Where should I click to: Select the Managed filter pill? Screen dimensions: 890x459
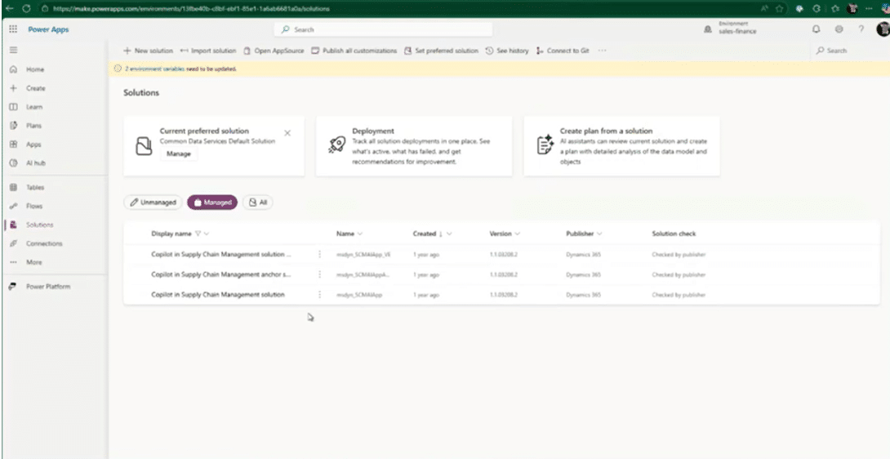coord(212,203)
